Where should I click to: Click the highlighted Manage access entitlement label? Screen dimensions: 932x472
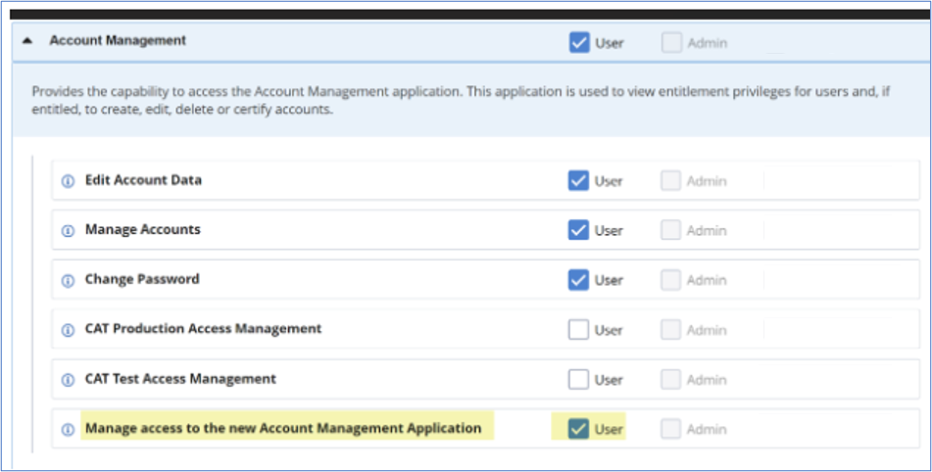(283, 428)
